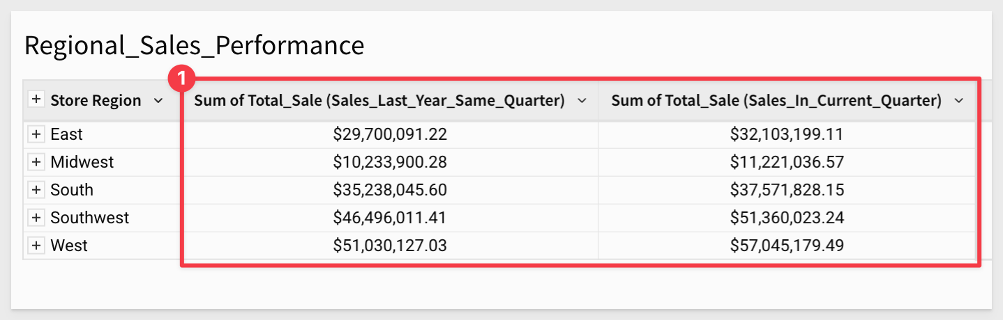Viewport: 1003px width, 320px height.
Task: Expand the East region row
Action: (x=37, y=134)
